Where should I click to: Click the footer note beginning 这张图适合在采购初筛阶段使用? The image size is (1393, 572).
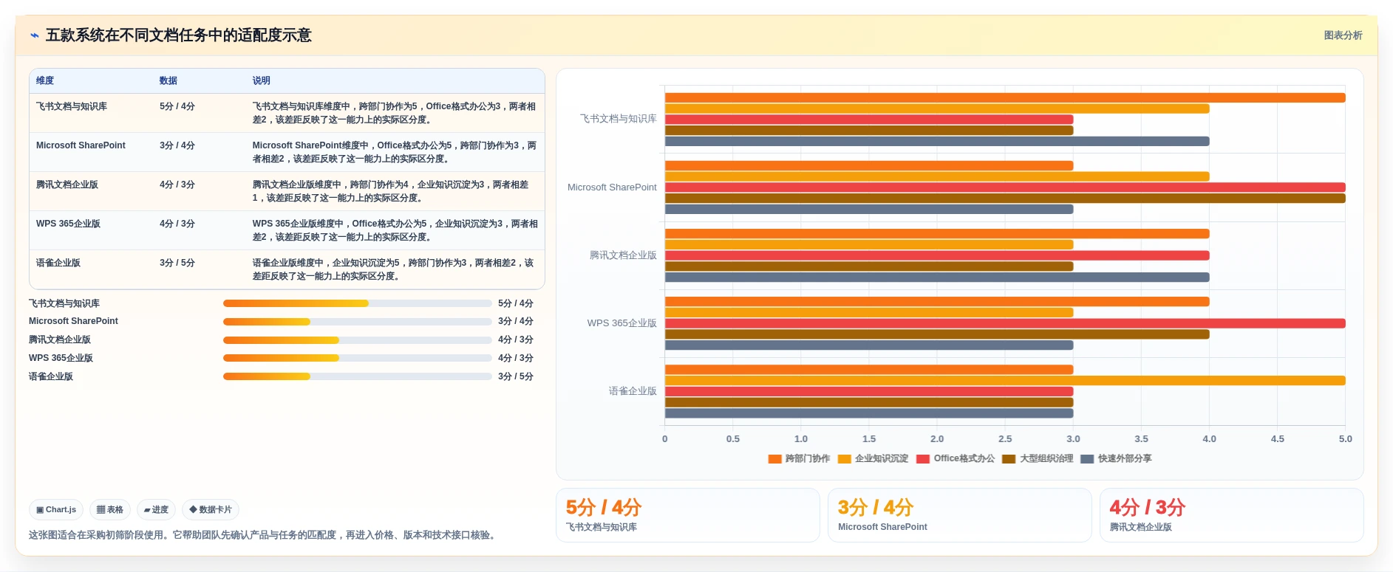pos(264,535)
